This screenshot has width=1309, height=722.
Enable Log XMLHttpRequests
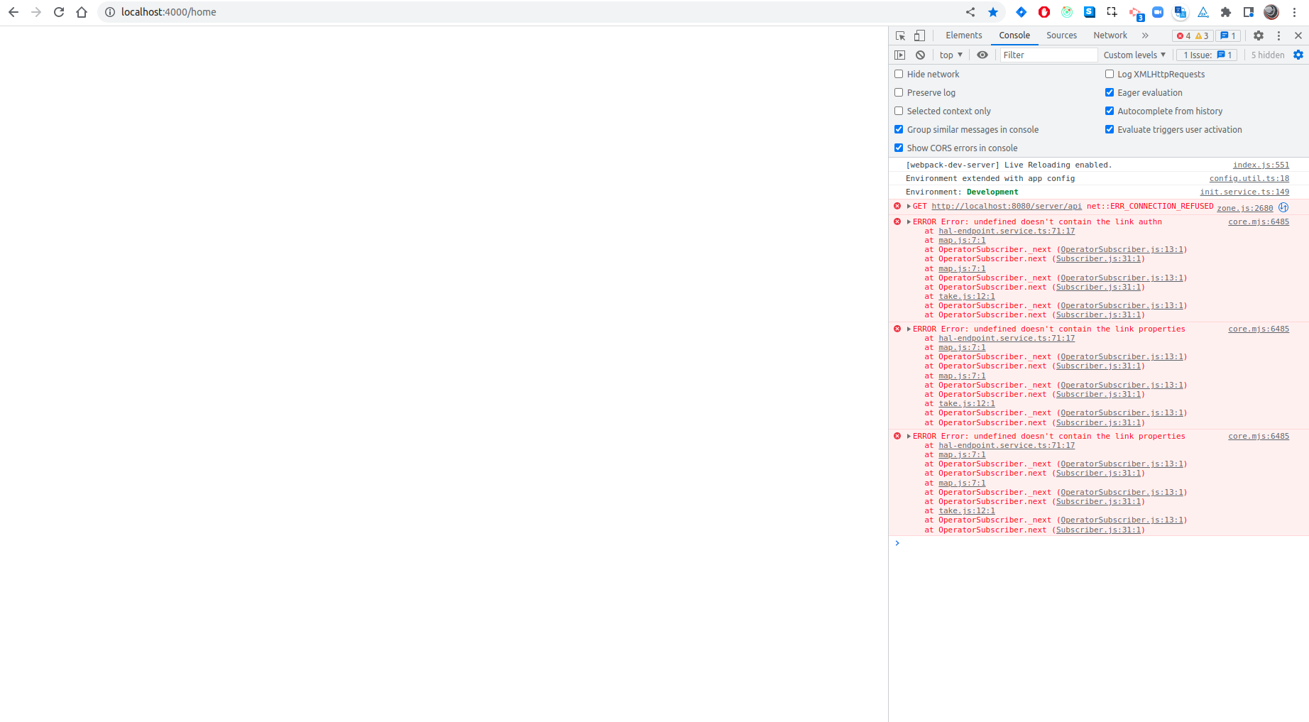1110,74
